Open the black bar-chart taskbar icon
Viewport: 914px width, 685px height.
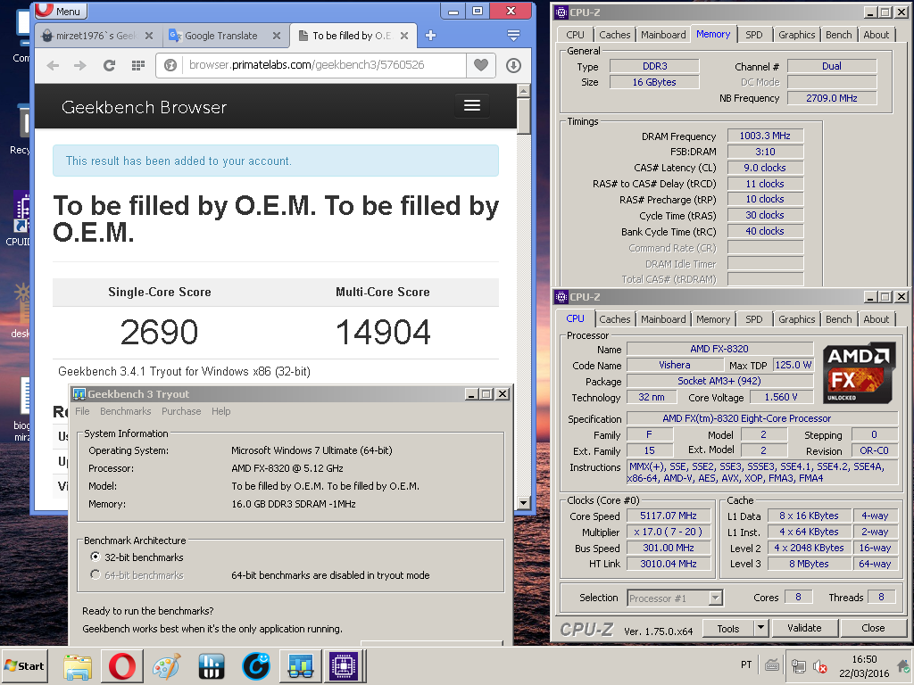click(211, 666)
